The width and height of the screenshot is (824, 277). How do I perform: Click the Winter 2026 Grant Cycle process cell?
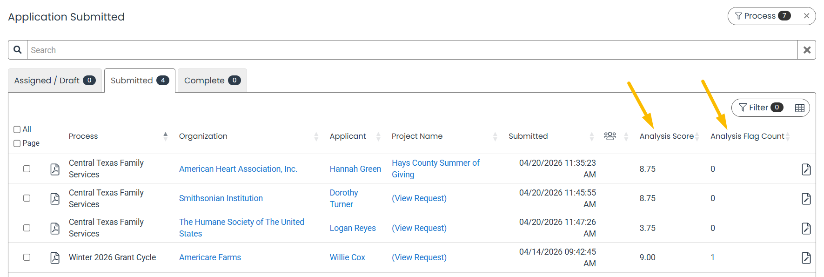112,257
